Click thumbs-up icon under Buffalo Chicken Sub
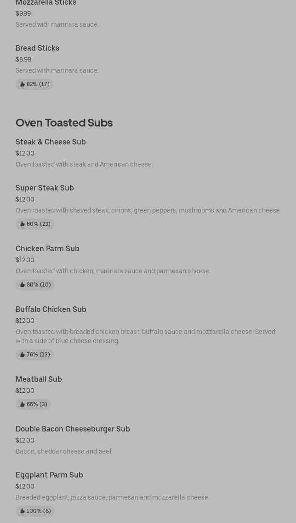The image size is (296, 523). pyautogui.click(x=22, y=355)
